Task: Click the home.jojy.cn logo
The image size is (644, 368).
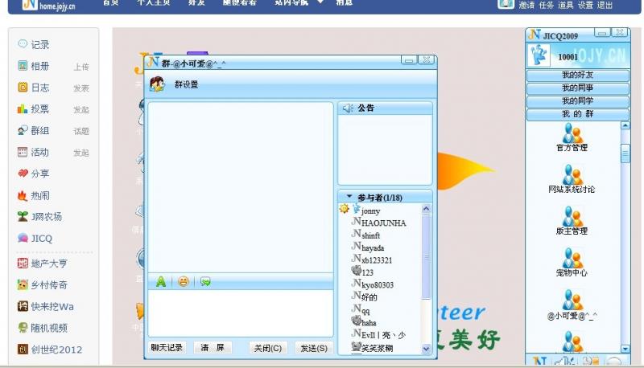Action: [48, 5]
